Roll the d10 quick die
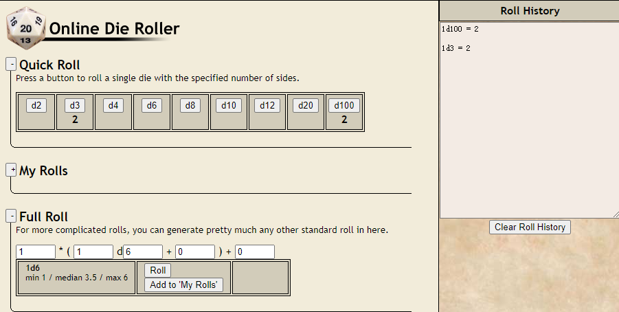The height and width of the screenshot is (312, 619). 229,105
